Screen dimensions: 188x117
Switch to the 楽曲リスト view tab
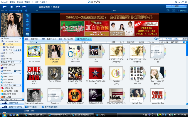tap(33, 39)
